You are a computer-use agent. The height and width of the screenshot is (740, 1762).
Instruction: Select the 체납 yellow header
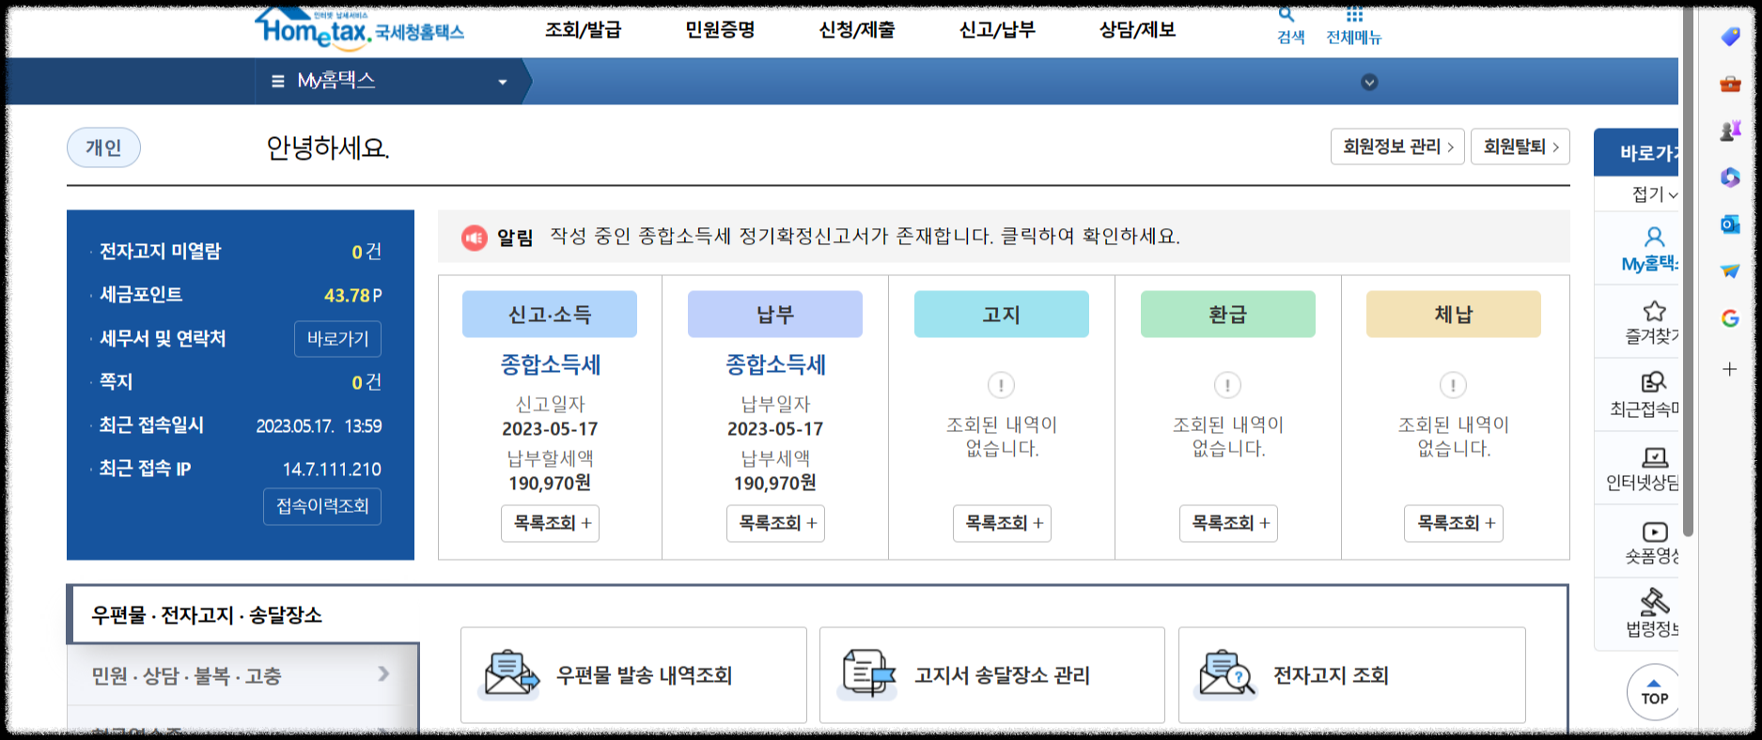click(1454, 315)
